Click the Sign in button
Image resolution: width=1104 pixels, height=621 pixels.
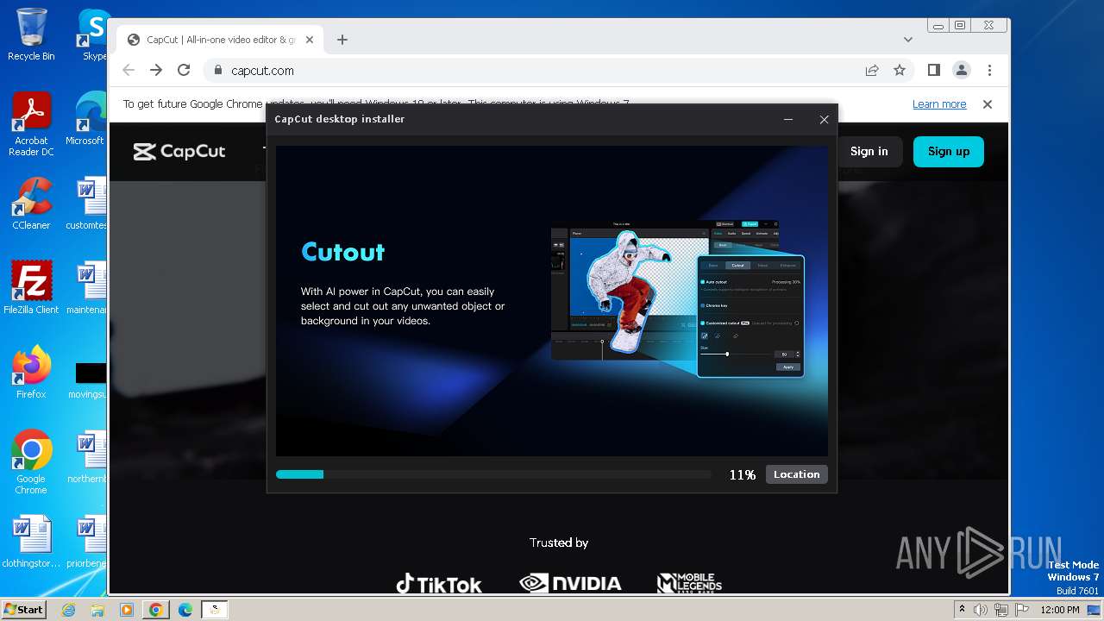pos(869,152)
